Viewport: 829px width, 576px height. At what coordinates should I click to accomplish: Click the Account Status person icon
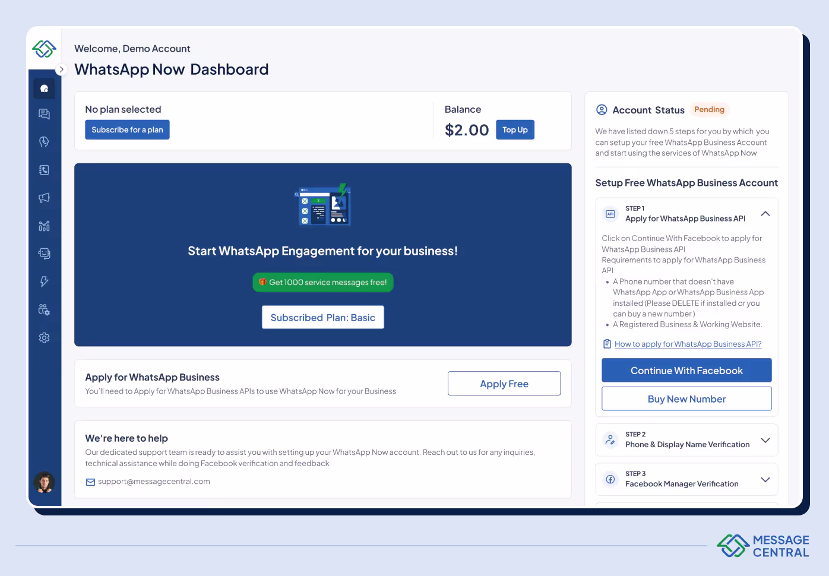coord(602,110)
